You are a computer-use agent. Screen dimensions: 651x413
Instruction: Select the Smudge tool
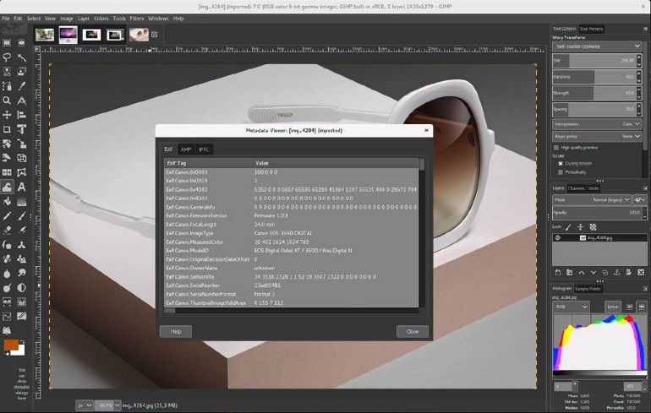[22, 274]
